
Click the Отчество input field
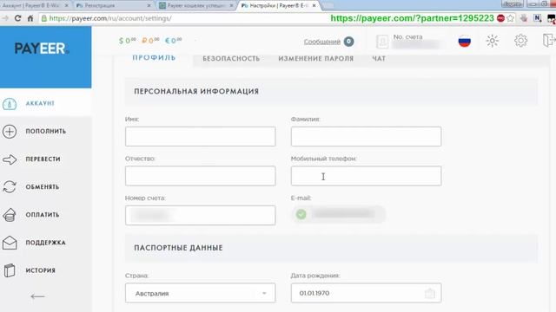coord(201,176)
